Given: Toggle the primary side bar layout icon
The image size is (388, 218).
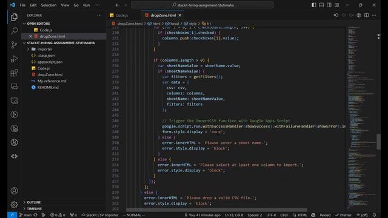Looking at the screenshot, I should tap(314, 5).
